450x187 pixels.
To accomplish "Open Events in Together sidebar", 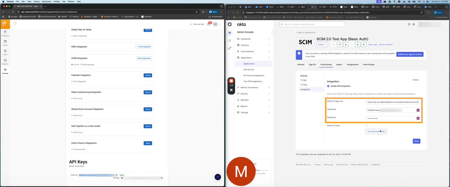I will coord(5,43).
